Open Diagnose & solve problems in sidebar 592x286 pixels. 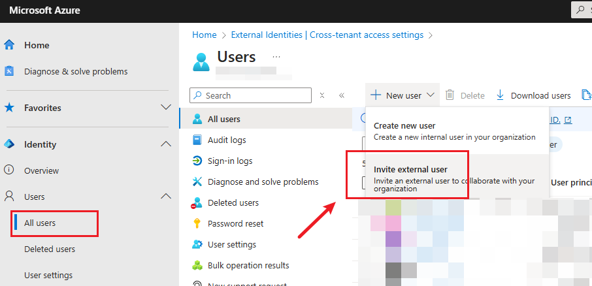coord(76,71)
